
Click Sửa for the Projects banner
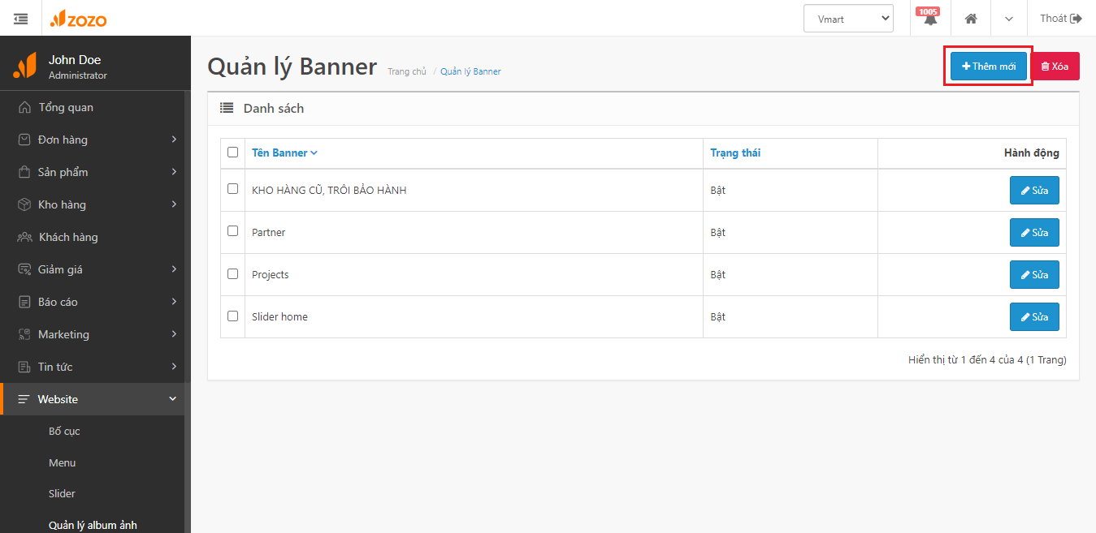pos(1034,274)
